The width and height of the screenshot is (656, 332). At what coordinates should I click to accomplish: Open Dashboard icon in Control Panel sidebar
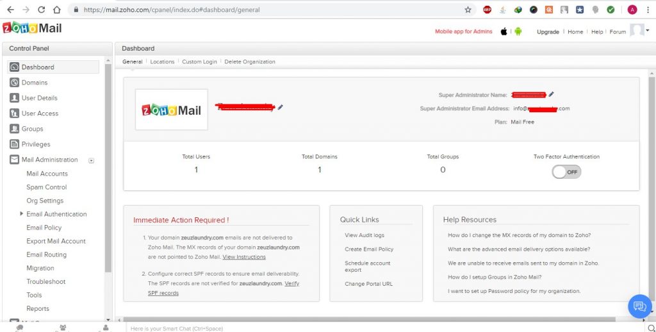coord(15,67)
